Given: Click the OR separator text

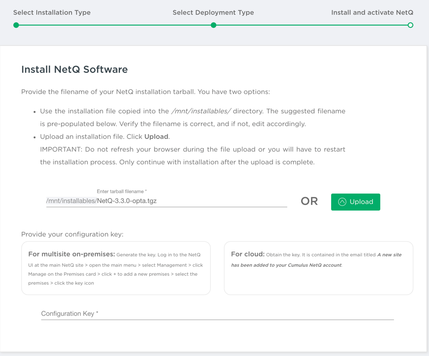Looking at the screenshot, I should click(x=309, y=202).
